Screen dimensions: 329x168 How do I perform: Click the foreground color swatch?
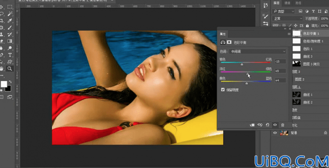[4, 84]
